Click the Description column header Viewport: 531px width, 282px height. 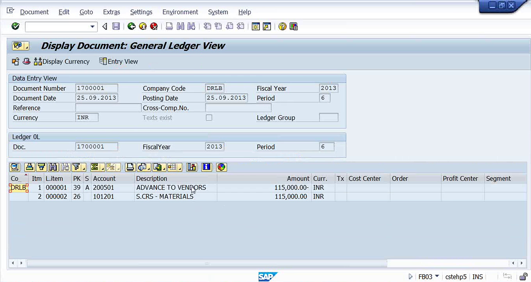point(176,179)
